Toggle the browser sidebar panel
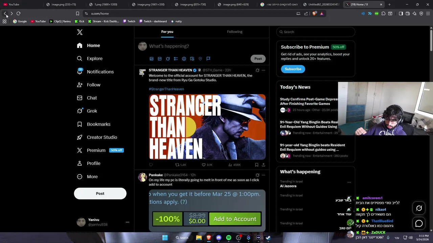Screen dimensions: 433x243 click(x=401, y=13)
